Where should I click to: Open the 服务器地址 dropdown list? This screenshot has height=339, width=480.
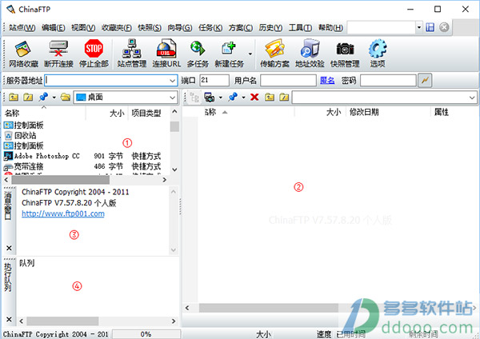tap(173, 81)
